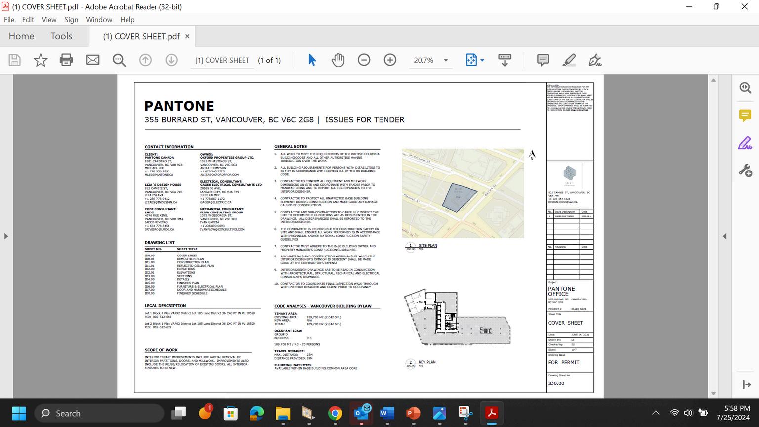Open Microsoft Word from the taskbar
The image size is (759, 427).
(x=387, y=413)
